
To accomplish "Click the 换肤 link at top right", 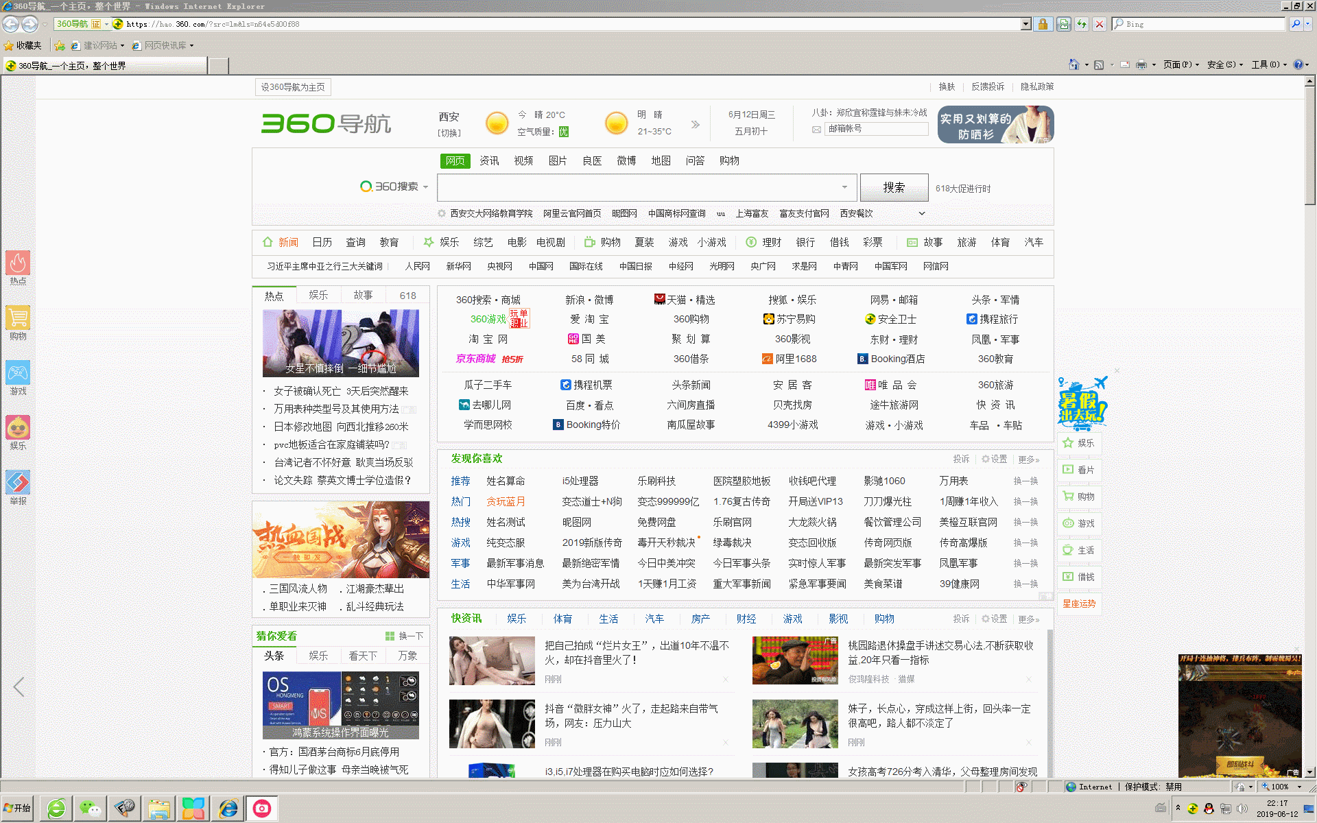I will click(947, 86).
